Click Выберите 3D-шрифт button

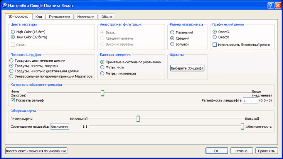tap(187, 68)
